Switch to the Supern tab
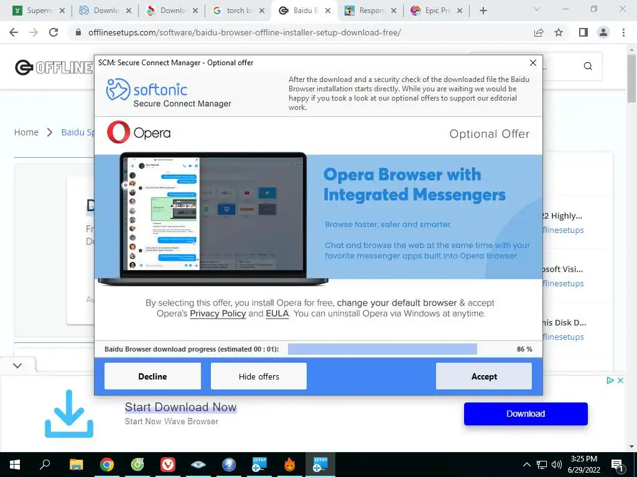The height and width of the screenshot is (477, 637). (x=39, y=11)
